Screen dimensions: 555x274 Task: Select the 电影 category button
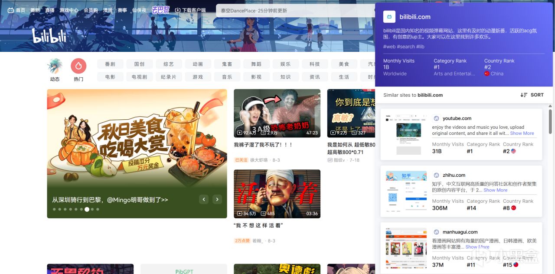click(110, 77)
